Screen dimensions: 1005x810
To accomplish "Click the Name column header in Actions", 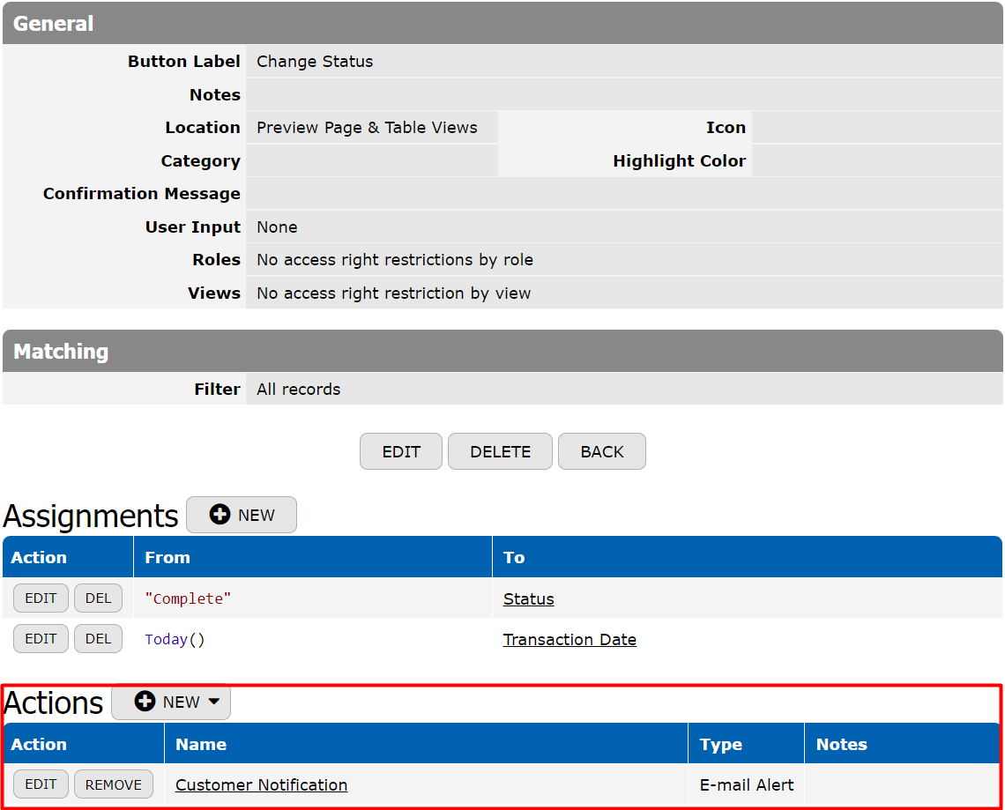I will pos(201,745).
